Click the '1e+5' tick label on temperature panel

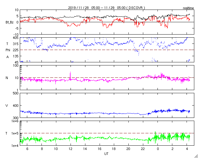click(15, 133)
